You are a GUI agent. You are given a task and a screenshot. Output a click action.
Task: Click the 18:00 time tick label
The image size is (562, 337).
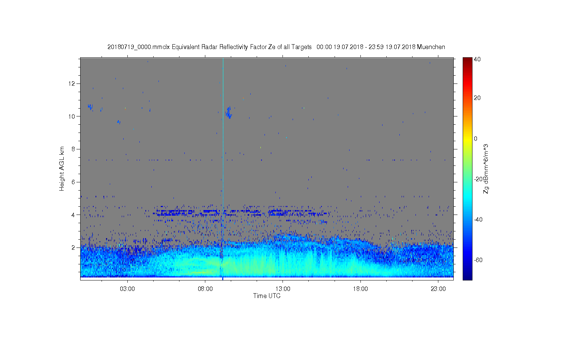[360, 289]
